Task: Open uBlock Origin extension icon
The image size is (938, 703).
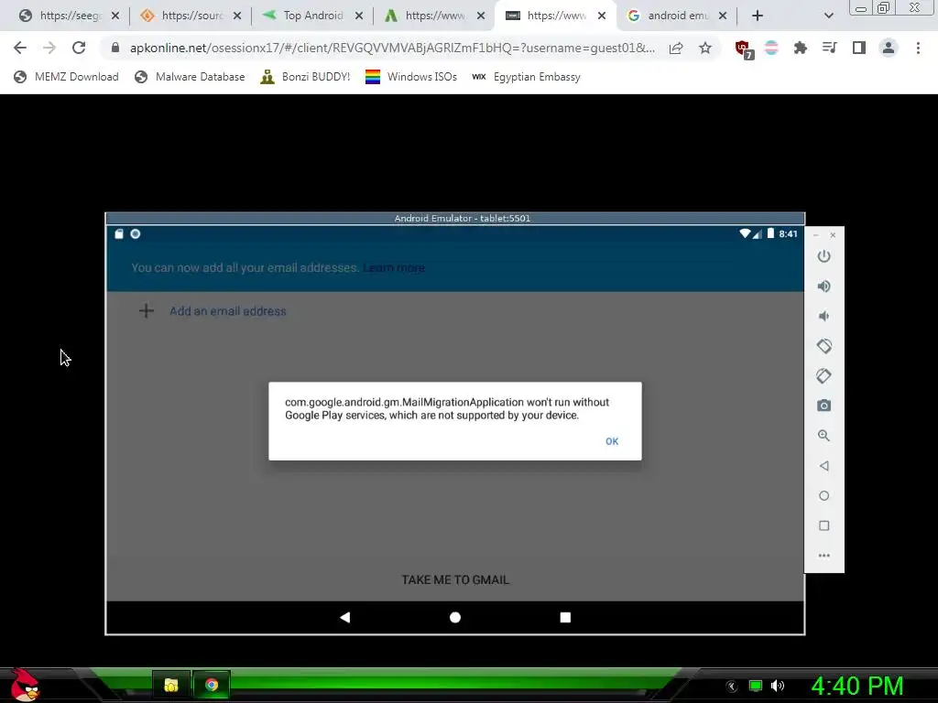Action: [x=743, y=49]
